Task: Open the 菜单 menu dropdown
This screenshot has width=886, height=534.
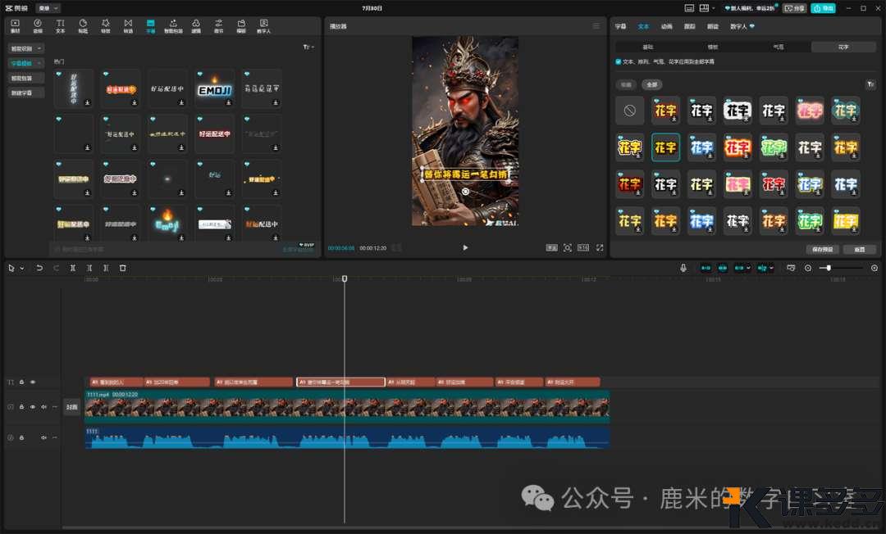Action: (x=48, y=8)
